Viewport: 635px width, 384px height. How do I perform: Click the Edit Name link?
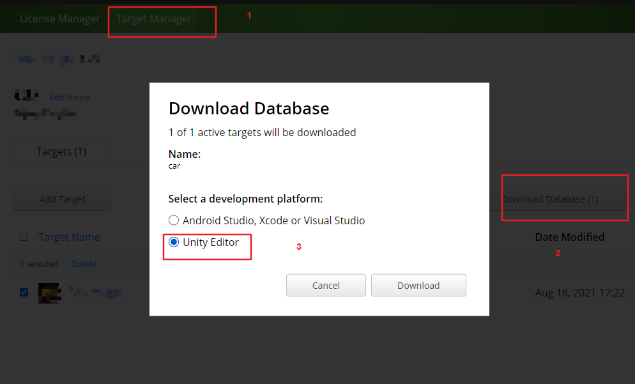[70, 97]
